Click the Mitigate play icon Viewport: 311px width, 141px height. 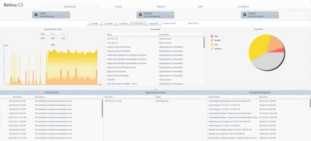point(140,15)
